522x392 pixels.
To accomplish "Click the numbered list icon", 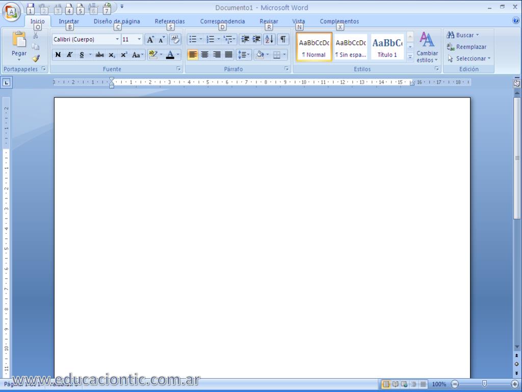I will [x=211, y=39].
